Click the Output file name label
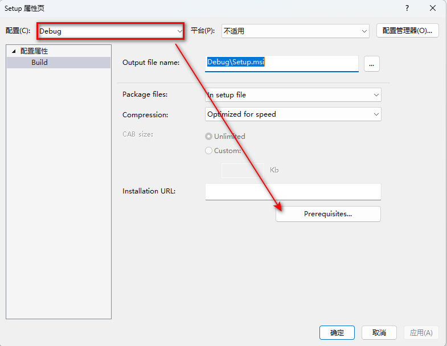 [x=151, y=63]
